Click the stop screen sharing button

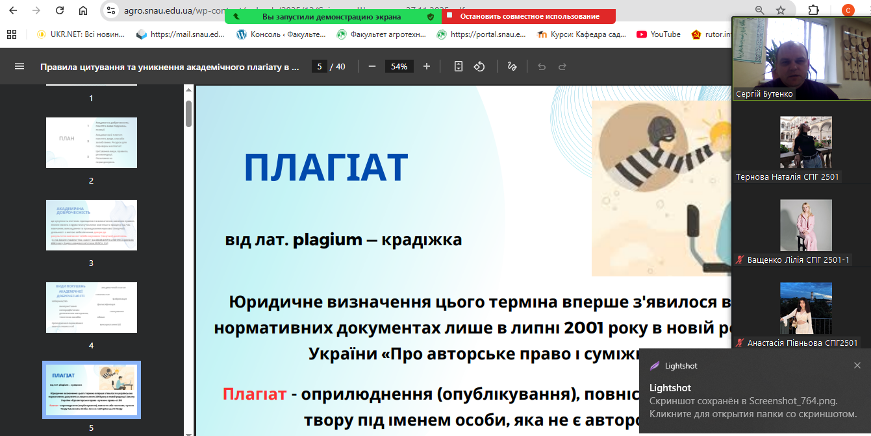pos(529,16)
